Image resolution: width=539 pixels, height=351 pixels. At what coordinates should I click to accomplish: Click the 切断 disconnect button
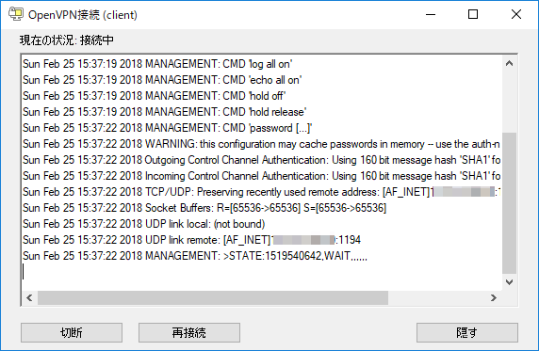click(x=72, y=332)
